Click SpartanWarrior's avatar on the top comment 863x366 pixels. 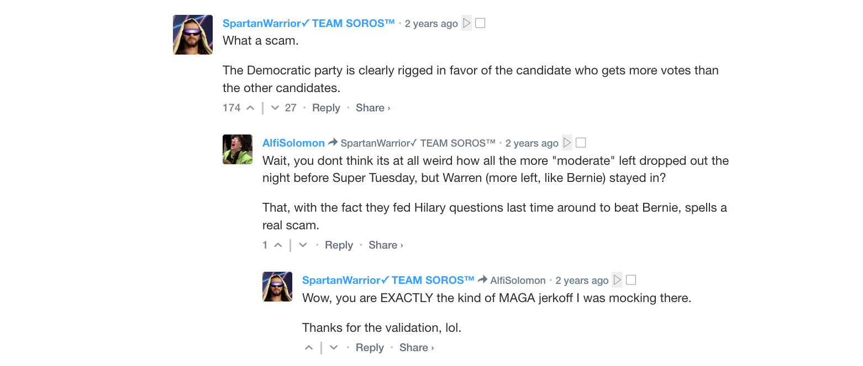[193, 35]
